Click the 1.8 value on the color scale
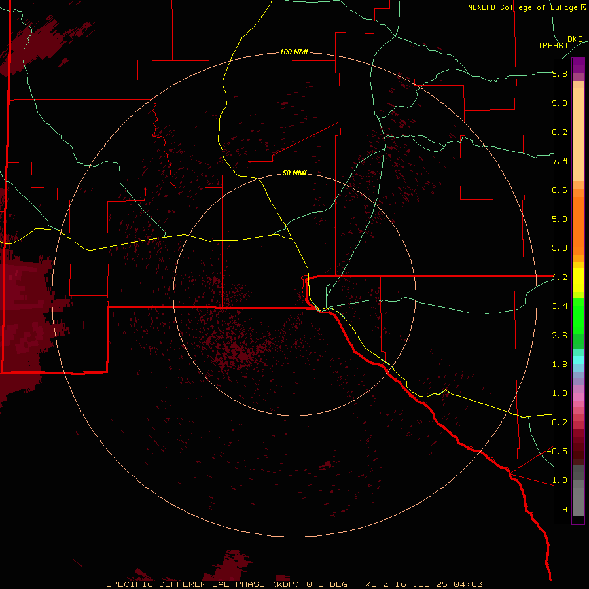The width and height of the screenshot is (589, 589). (560, 365)
